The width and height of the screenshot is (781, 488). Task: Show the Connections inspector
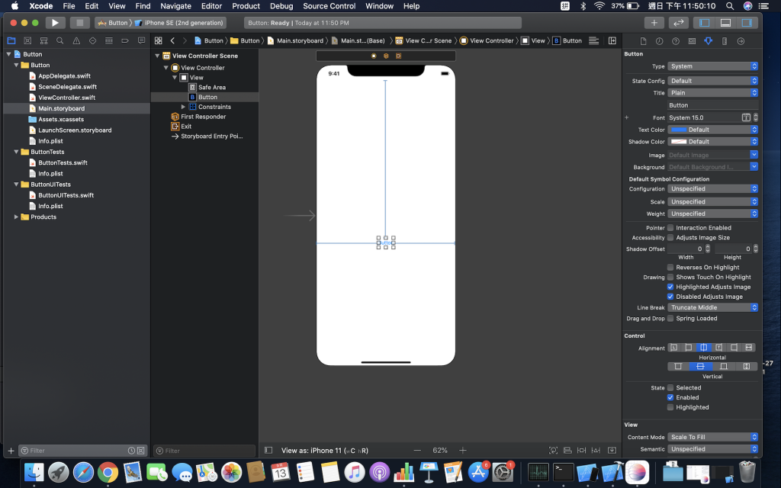(x=741, y=41)
